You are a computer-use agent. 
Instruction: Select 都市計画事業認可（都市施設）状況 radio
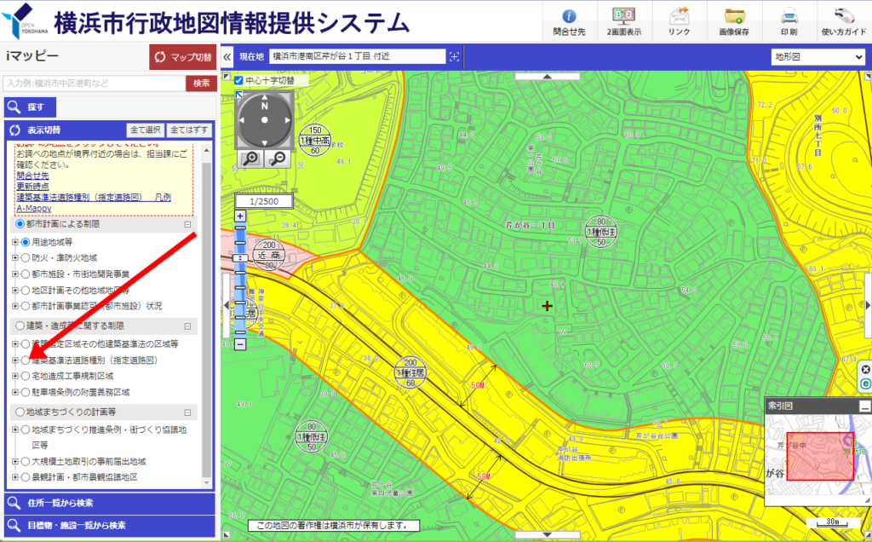[x=25, y=306]
